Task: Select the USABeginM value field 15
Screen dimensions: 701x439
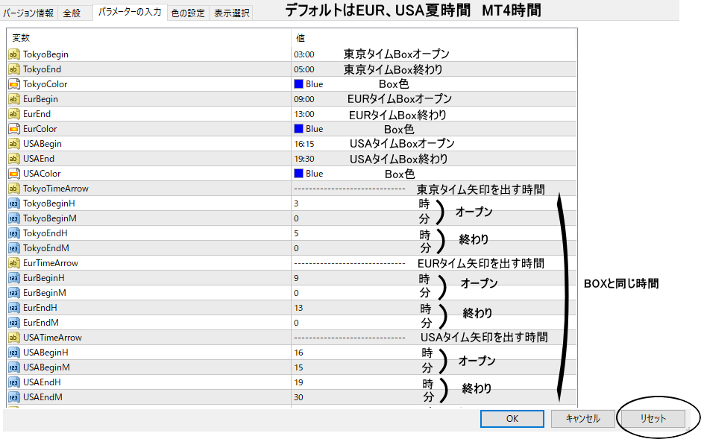Action: [x=298, y=367]
